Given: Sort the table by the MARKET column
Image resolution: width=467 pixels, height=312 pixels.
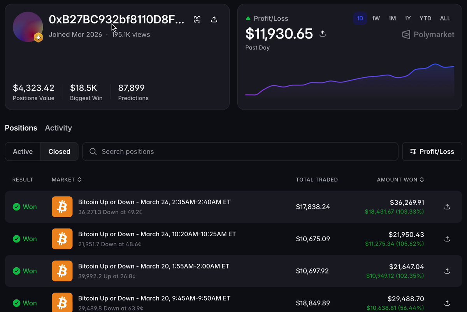Looking at the screenshot, I should pyautogui.click(x=67, y=180).
